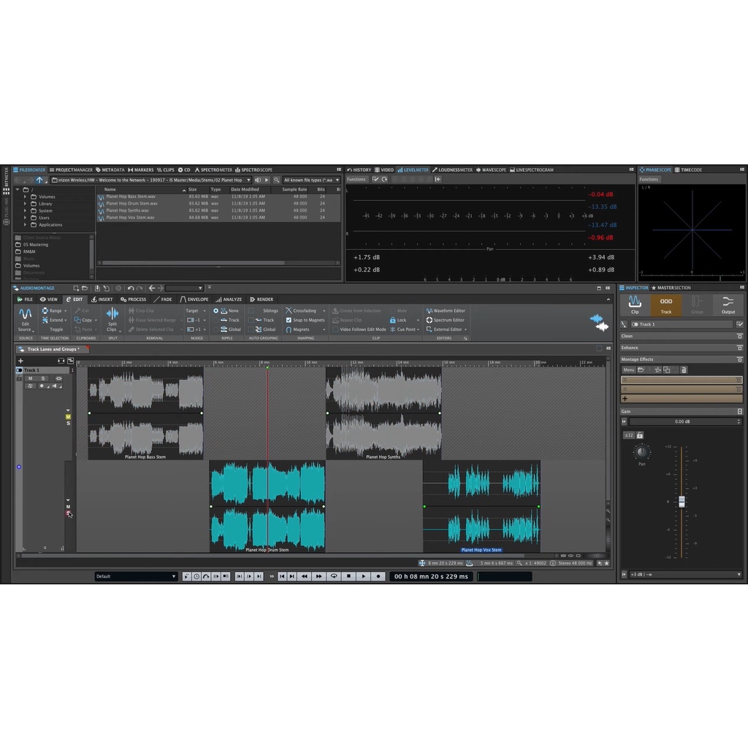Select Planet Hop Synths.wav in file list
The height and width of the screenshot is (748, 748).
(127, 210)
